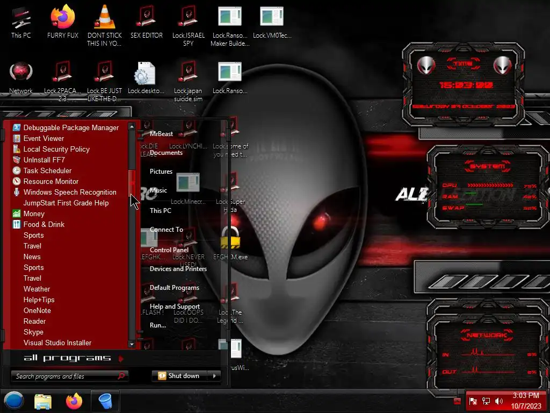
Task: Open Lock.Ranso... Maker Builder icon
Action: point(230,25)
